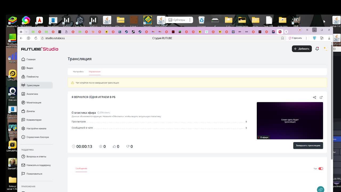Bookmark the page with the address bar bookmark icon
The image size is (341, 192).
(x=282, y=38)
